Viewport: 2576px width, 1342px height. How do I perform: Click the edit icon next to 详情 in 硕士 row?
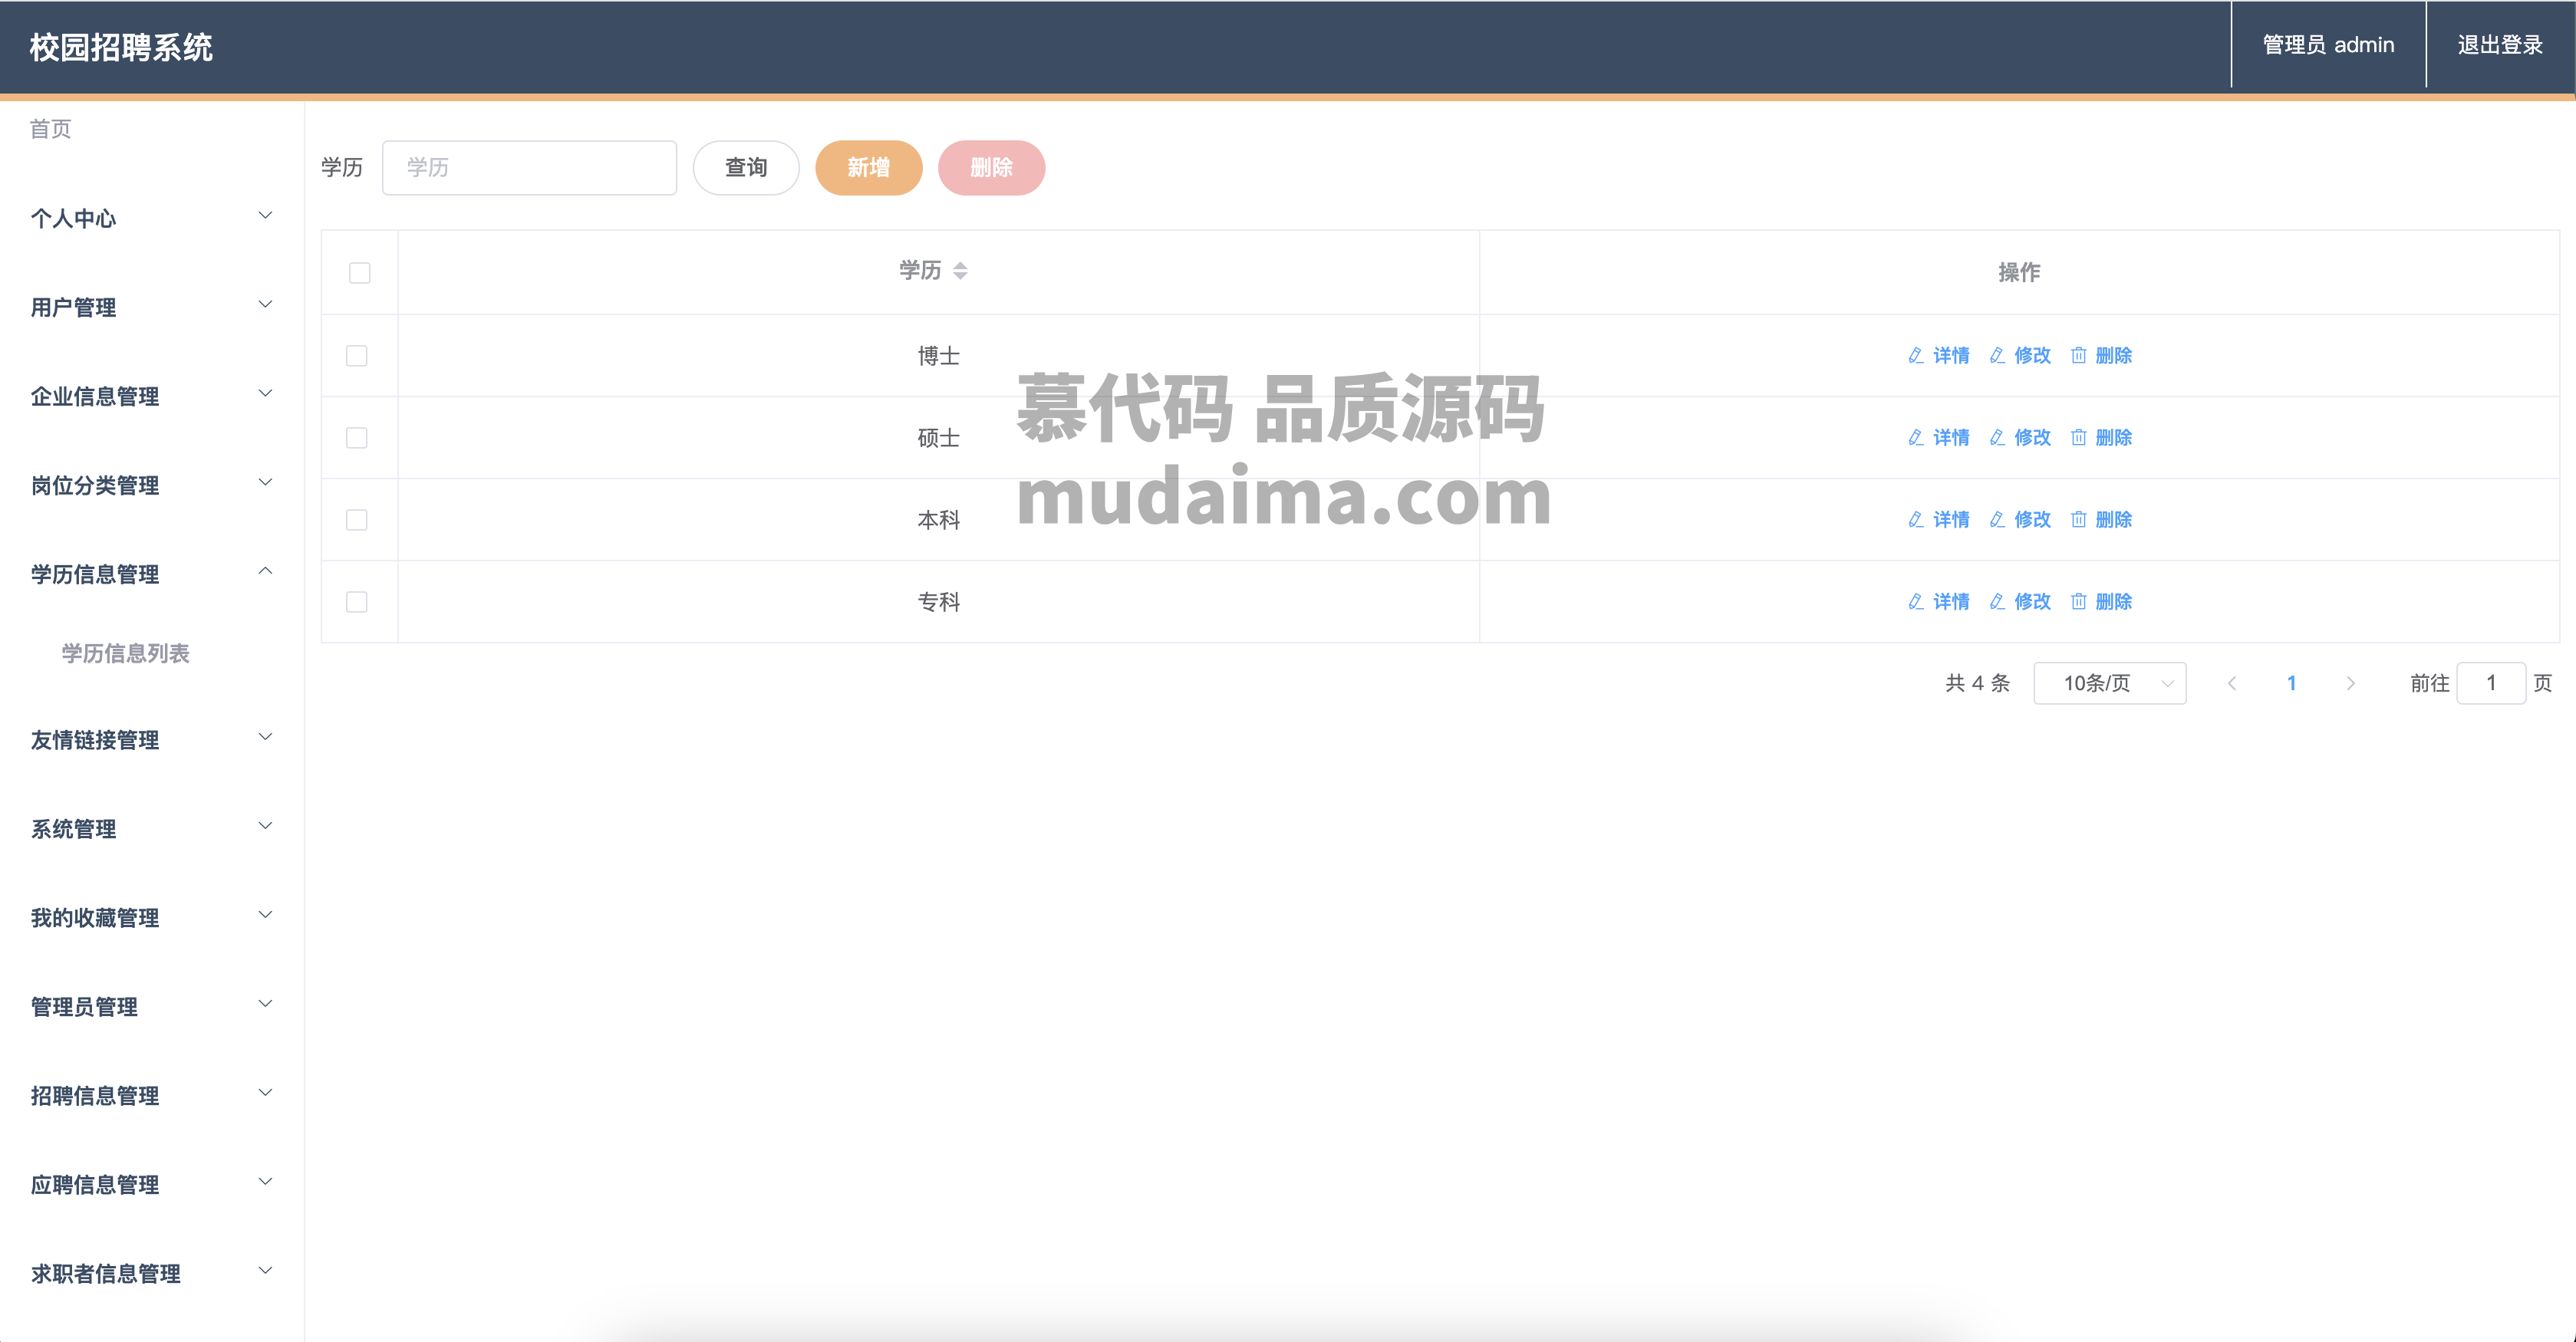[1916, 438]
